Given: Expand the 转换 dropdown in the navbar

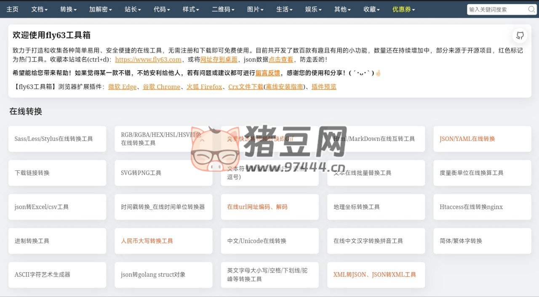Looking at the screenshot, I should (68, 9).
